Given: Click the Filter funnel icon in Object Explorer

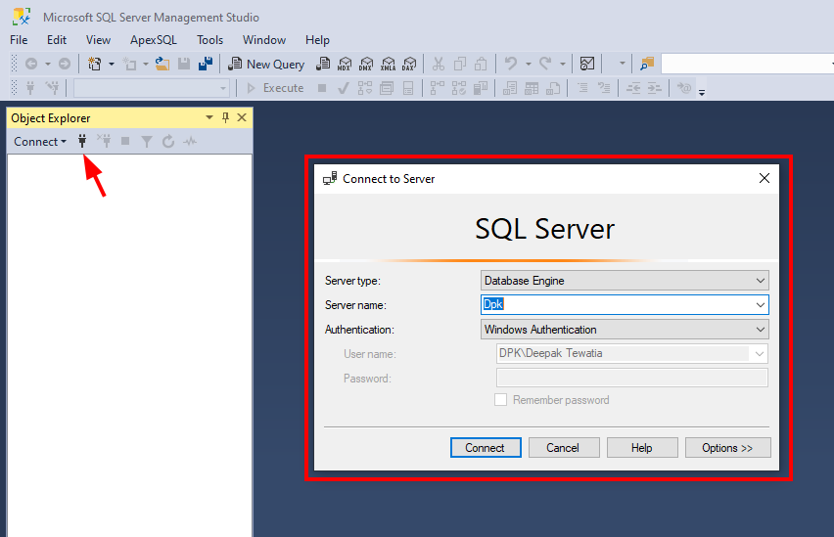Looking at the screenshot, I should (147, 142).
